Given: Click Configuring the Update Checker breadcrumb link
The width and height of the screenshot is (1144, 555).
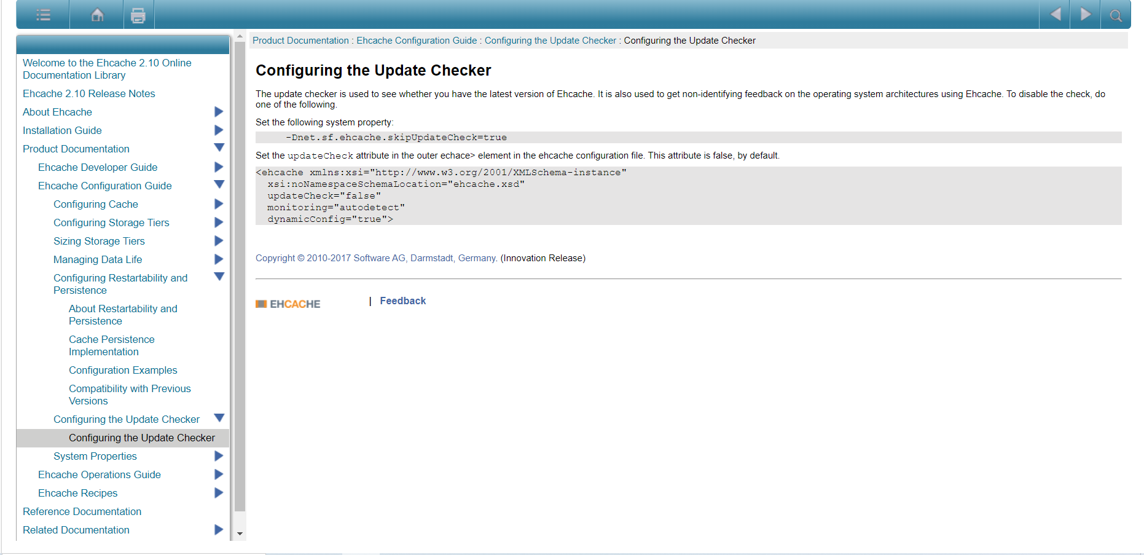Looking at the screenshot, I should point(550,41).
